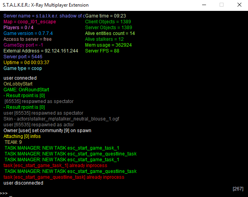The image size is (248, 197).
Task: Select the Server name status line
Action: pyautogui.click(x=44, y=16)
